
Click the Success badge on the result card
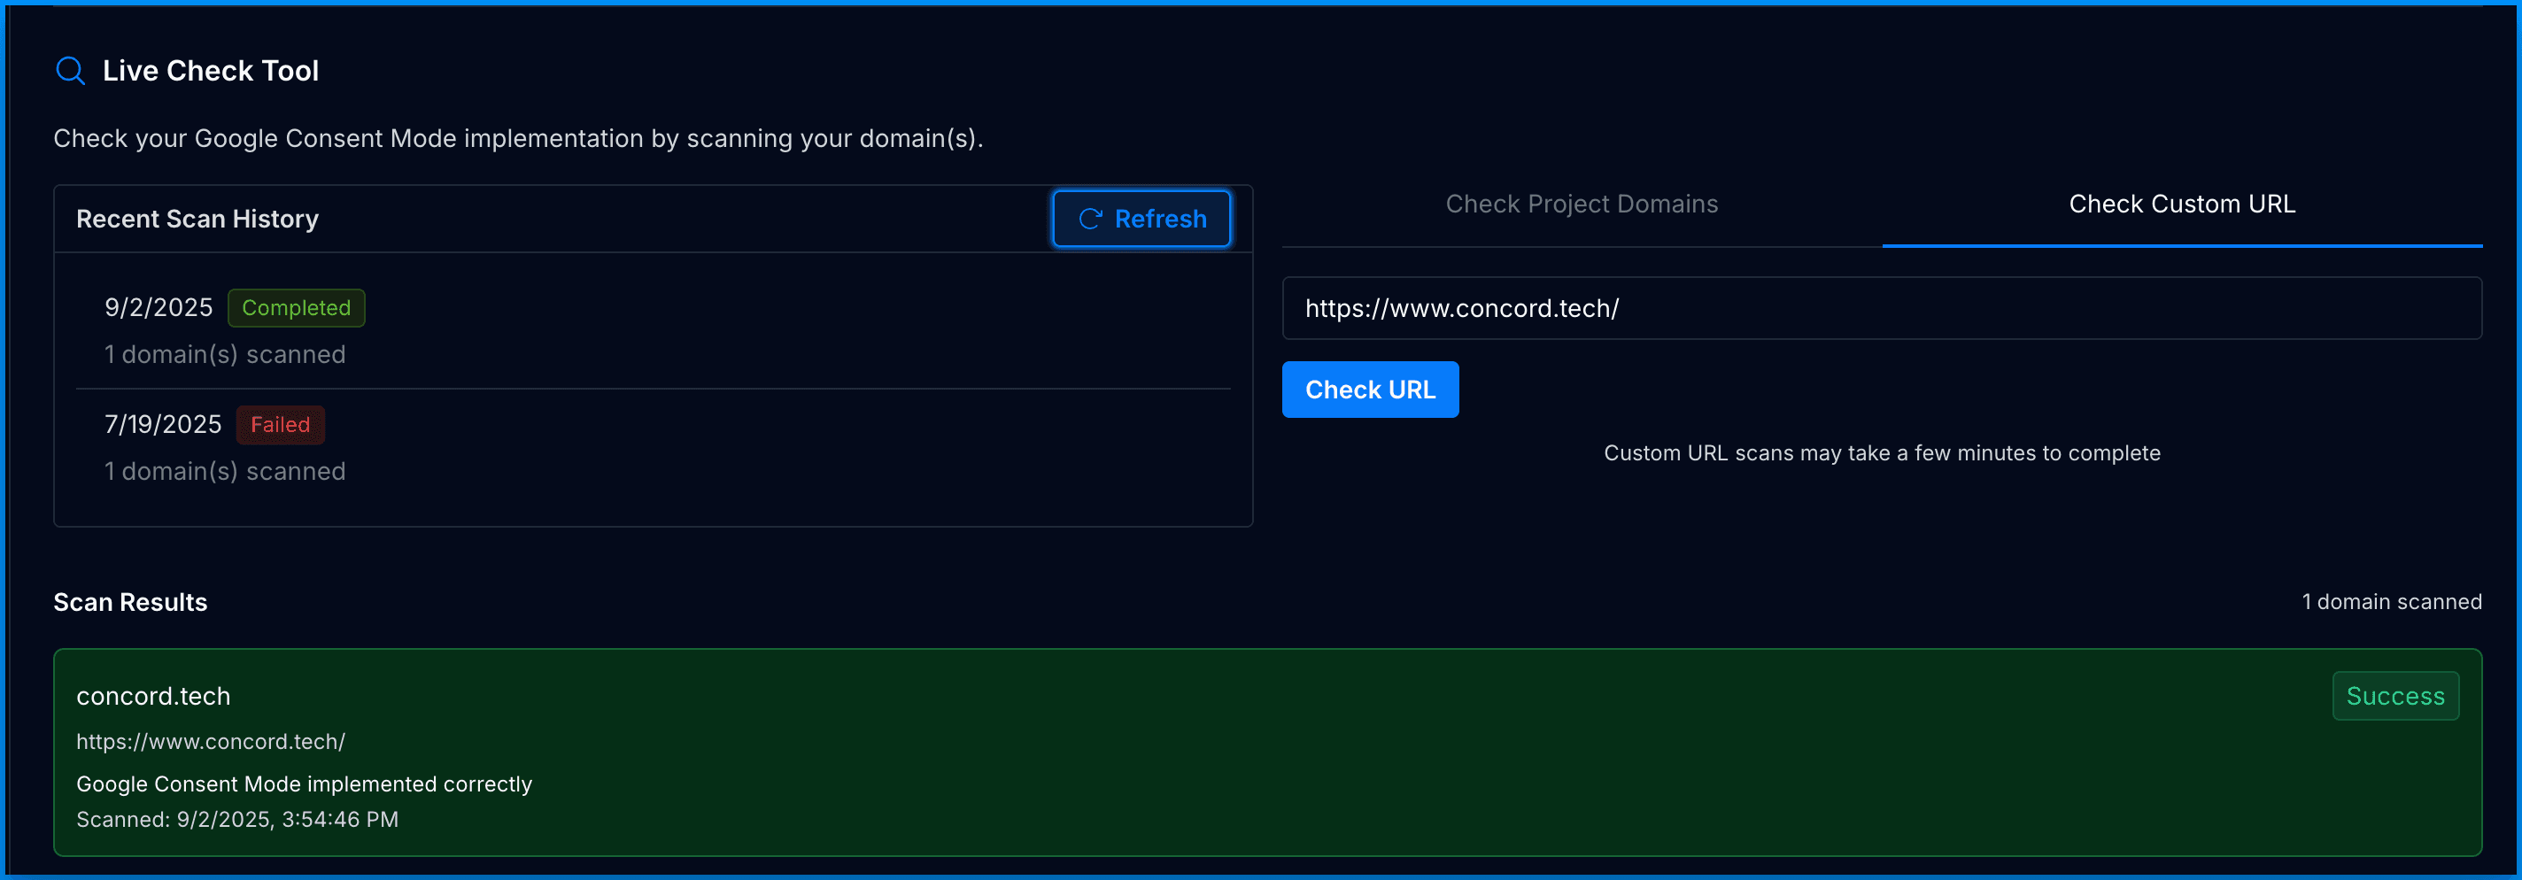[2394, 696]
